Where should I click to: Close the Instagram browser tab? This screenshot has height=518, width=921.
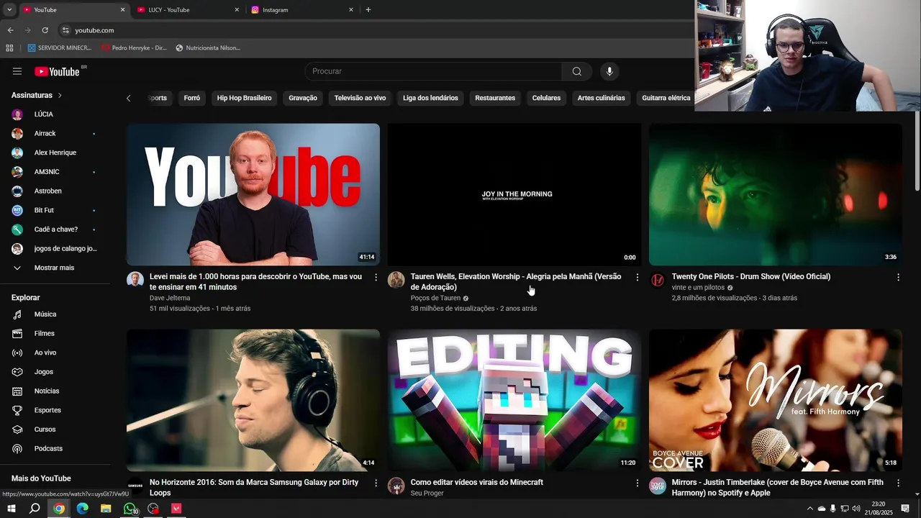(351, 10)
